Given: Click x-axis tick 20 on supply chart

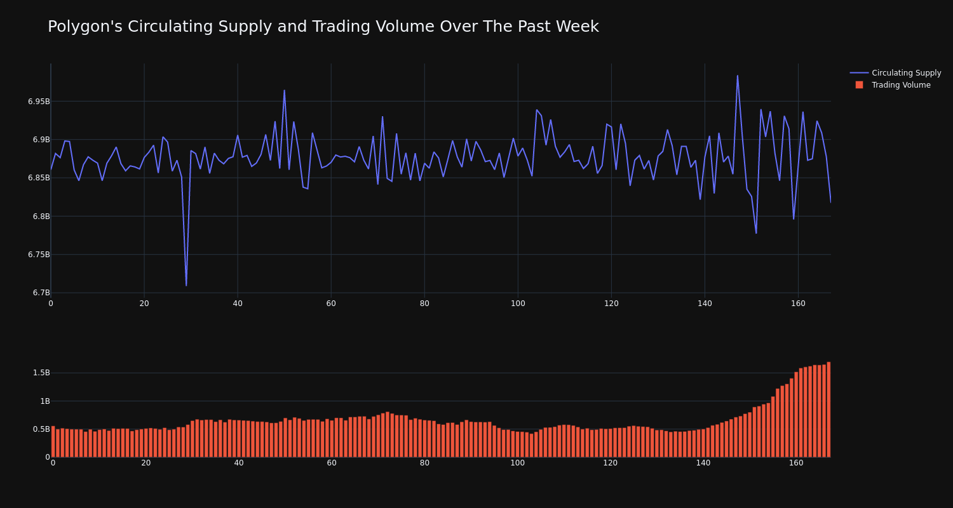Looking at the screenshot, I should click(x=144, y=304).
